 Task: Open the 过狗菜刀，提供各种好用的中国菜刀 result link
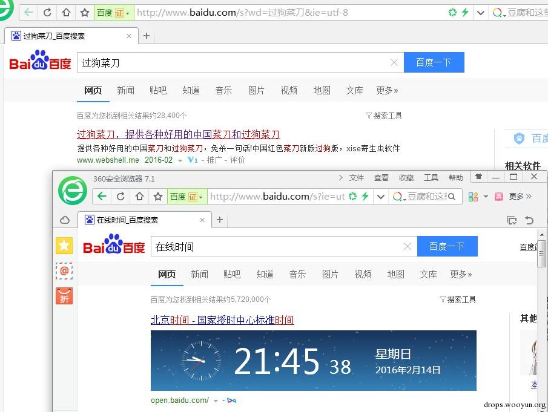[178, 134]
